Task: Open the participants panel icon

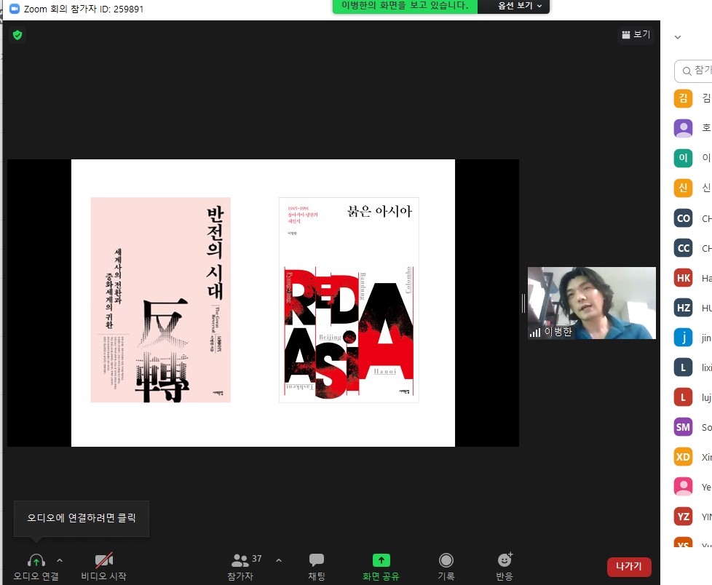Action: pos(240,560)
